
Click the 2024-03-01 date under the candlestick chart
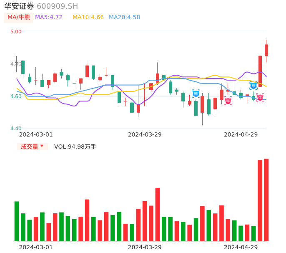coord(36,134)
